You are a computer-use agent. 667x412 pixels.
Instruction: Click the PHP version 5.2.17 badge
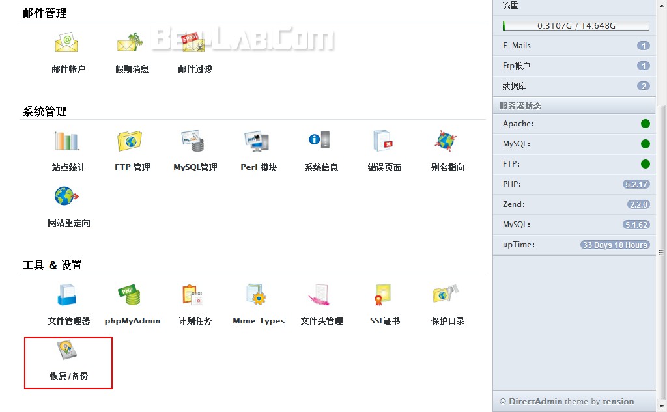click(x=636, y=185)
